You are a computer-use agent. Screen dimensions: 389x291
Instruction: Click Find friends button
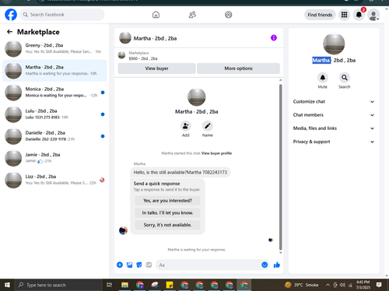click(320, 15)
